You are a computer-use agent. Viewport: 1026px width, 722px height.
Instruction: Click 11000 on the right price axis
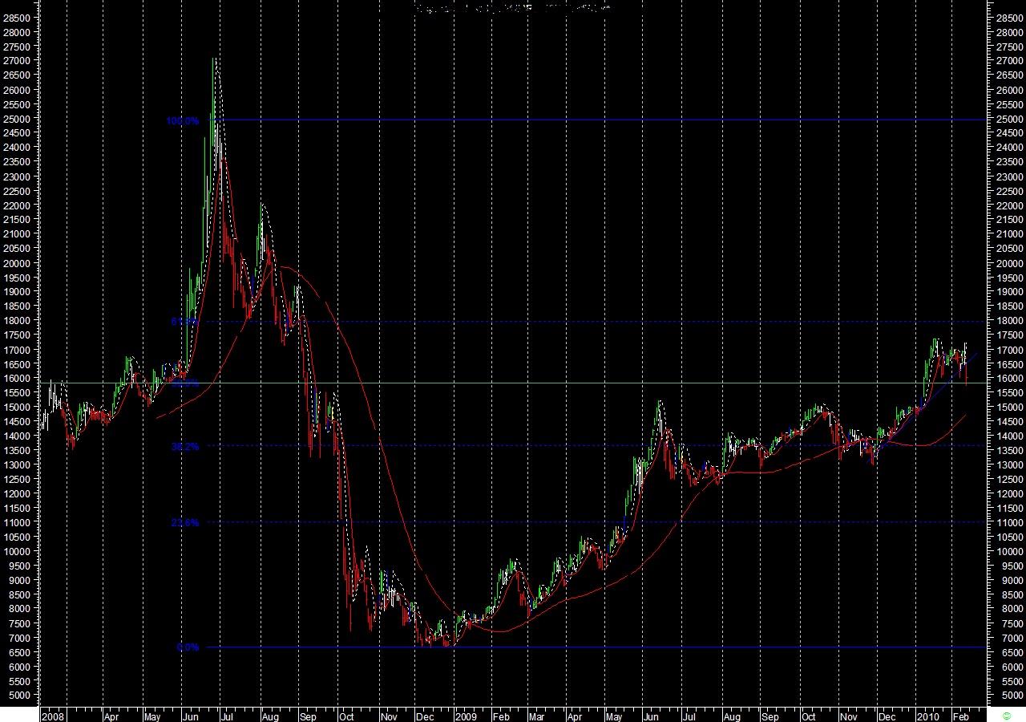click(1009, 523)
